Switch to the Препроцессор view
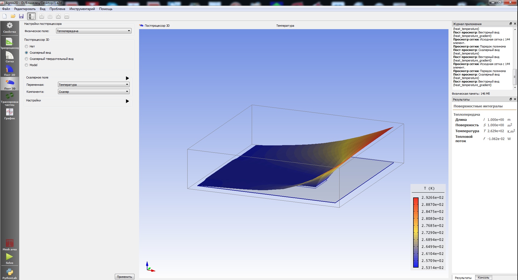This screenshot has height=280, width=518. click(9, 43)
